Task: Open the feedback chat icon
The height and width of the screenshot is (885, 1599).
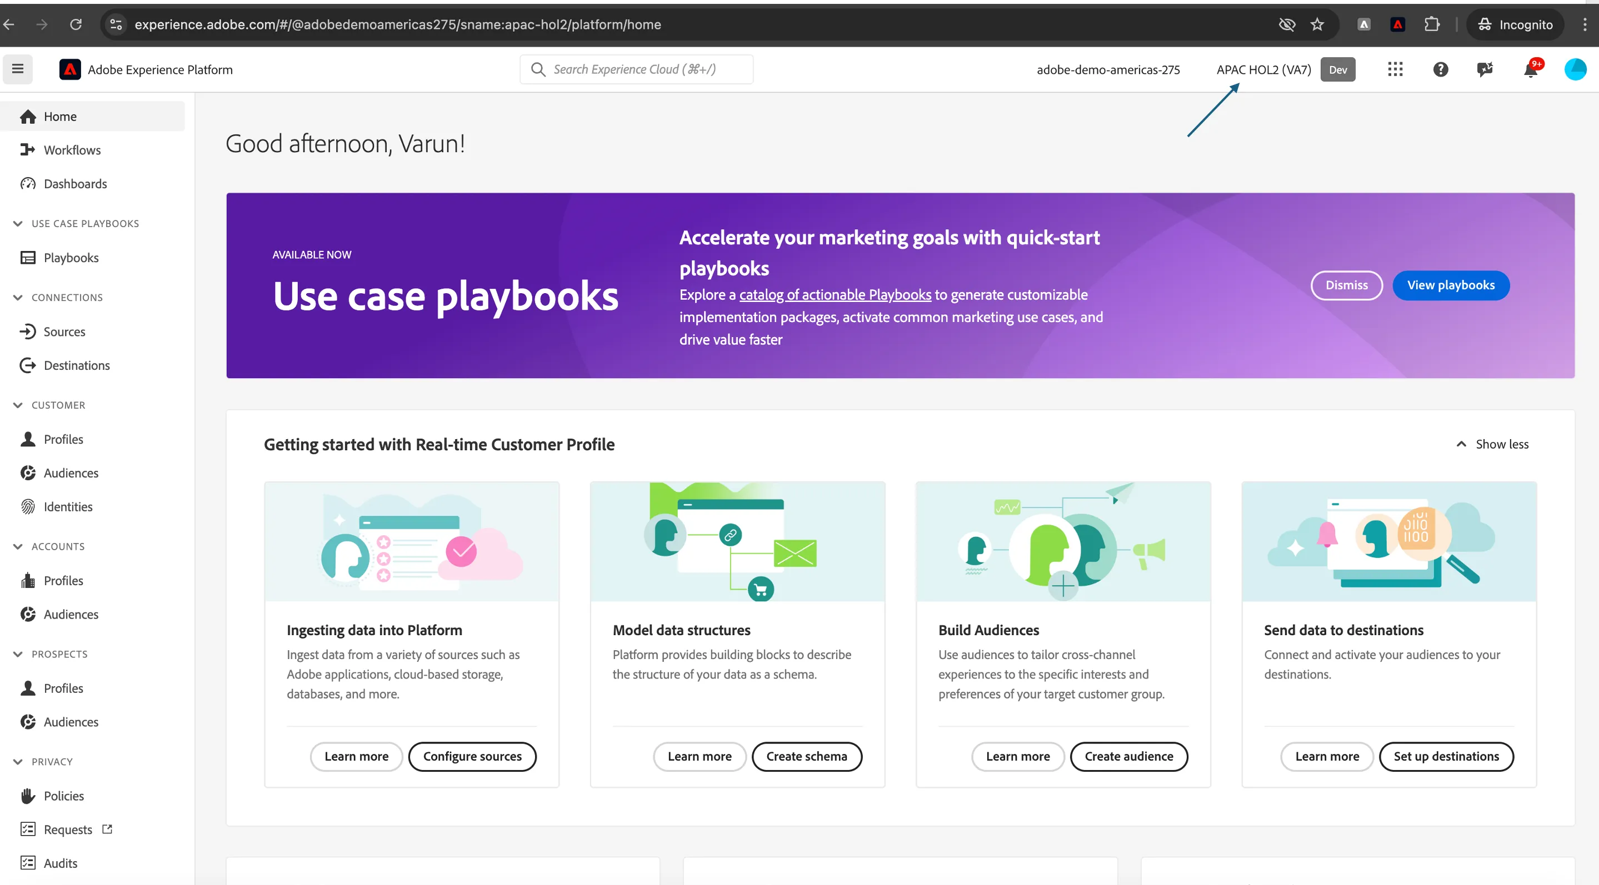Action: [x=1485, y=69]
